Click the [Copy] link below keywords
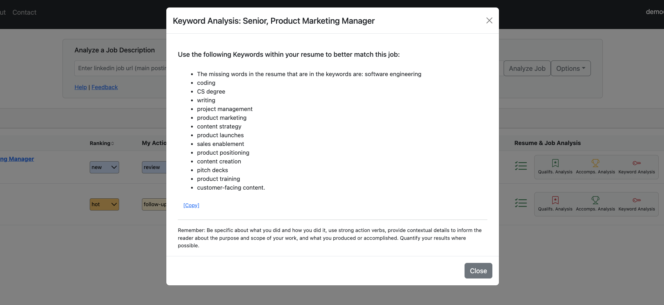 pyautogui.click(x=191, y=205)
